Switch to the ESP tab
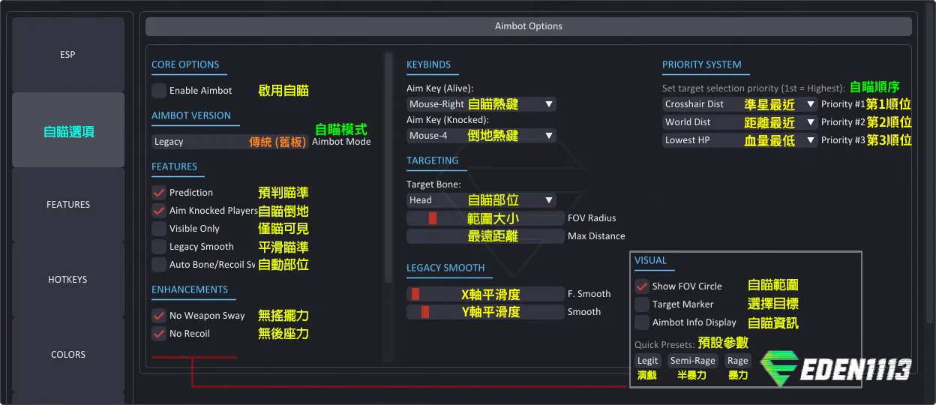936x405 pixels. (68, 55)
